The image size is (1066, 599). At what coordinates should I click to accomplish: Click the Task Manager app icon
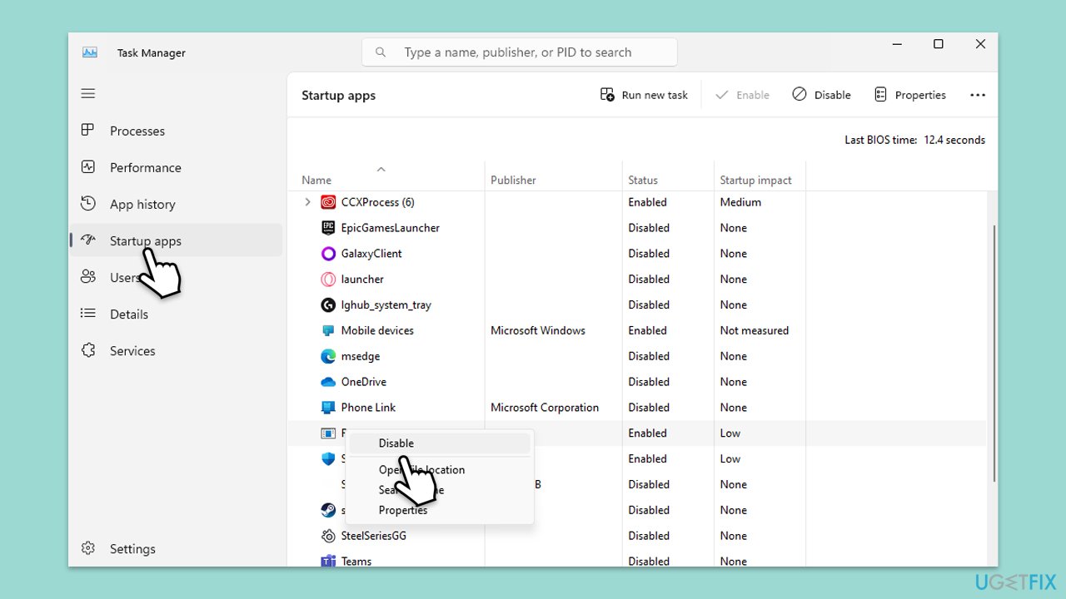click(90, 52)
